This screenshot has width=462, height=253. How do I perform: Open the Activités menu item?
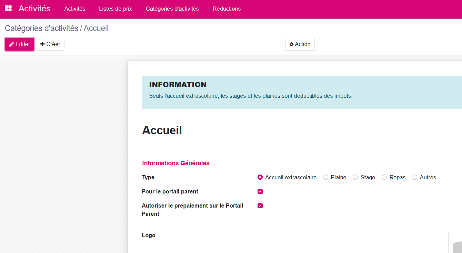[75, 9]
